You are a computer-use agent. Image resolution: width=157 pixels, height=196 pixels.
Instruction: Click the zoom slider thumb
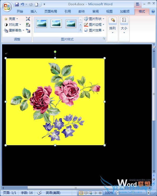pyautogui.click(x=133, y=193)
